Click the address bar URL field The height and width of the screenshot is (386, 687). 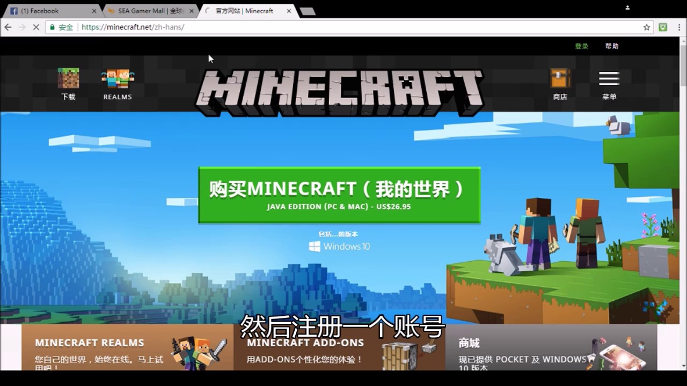point(349,27)
